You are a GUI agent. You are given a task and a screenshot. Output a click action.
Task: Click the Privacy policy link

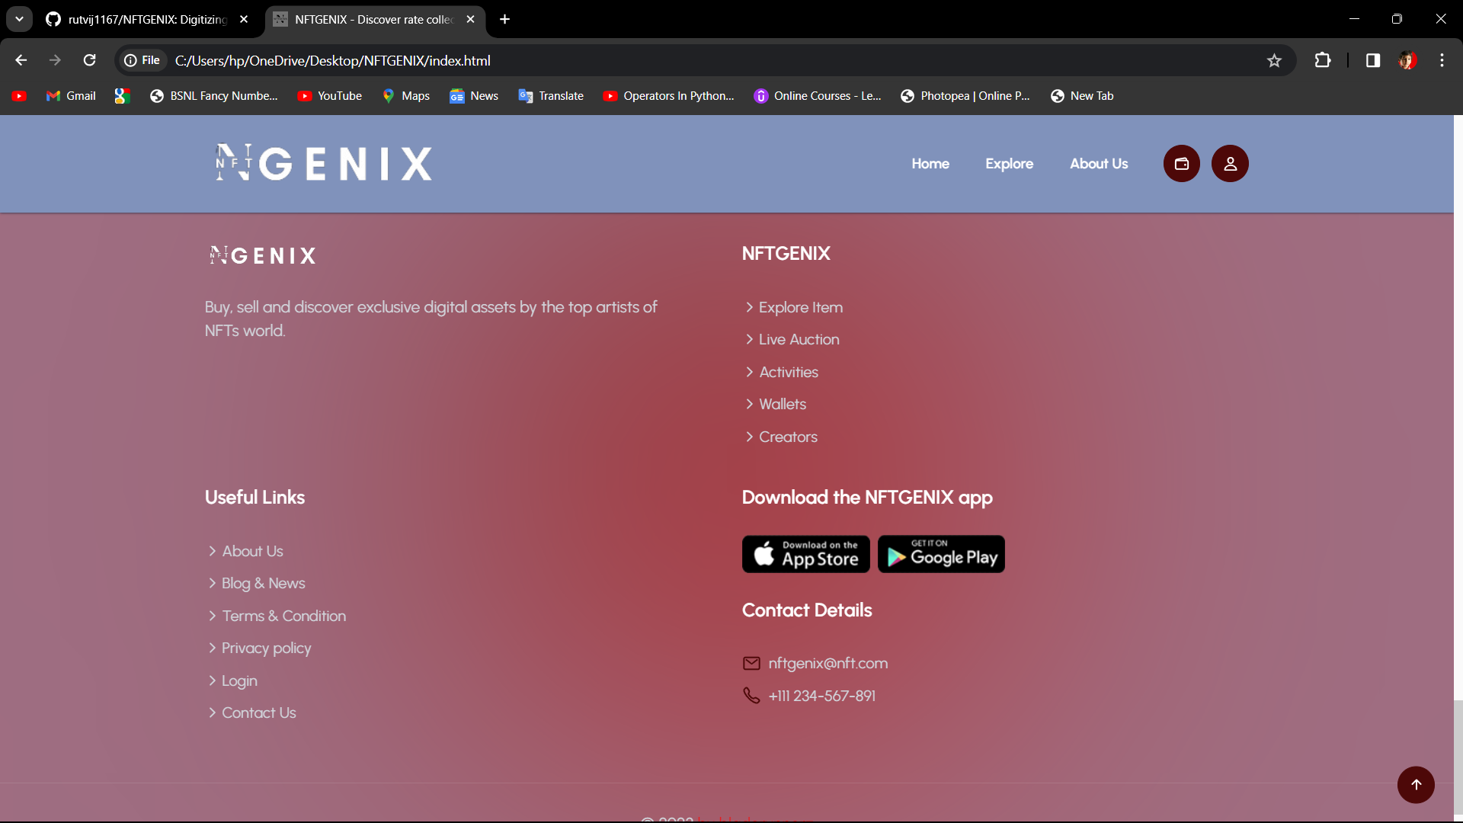[x=266, y=648]
